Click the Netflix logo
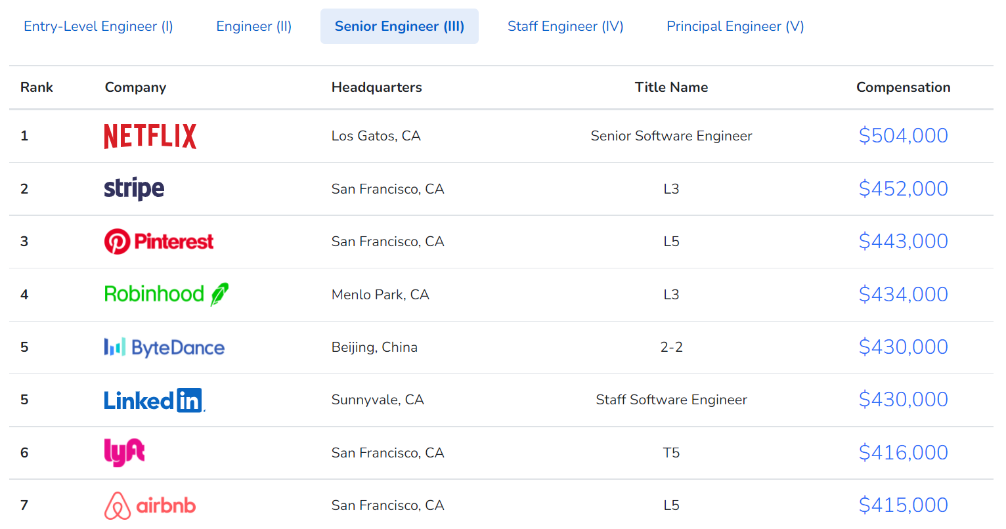The image size is (1006, 529). [150, 136]
